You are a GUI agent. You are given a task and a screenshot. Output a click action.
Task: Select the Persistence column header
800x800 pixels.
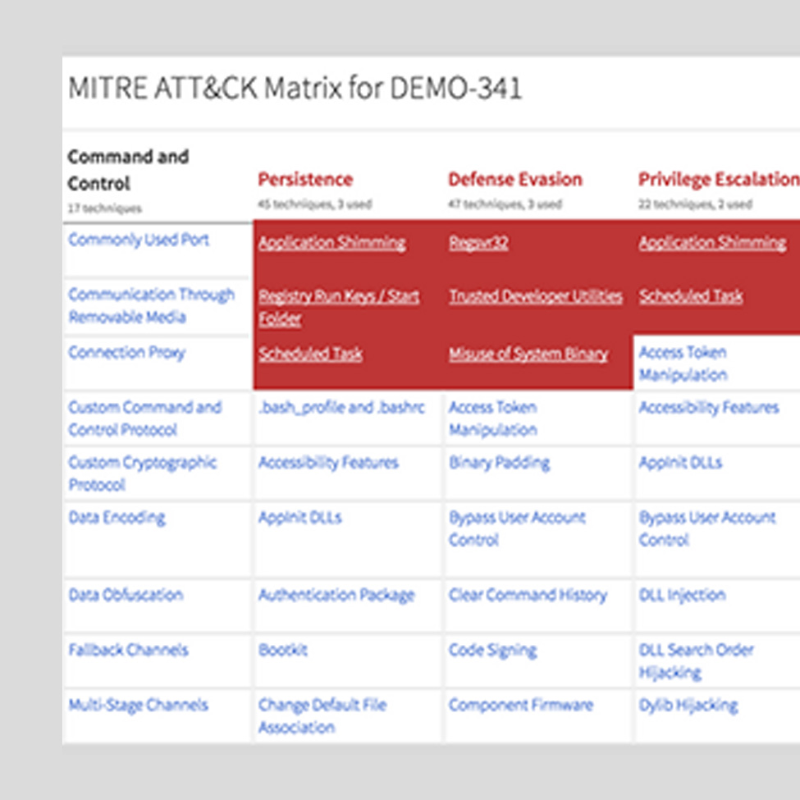304,180
